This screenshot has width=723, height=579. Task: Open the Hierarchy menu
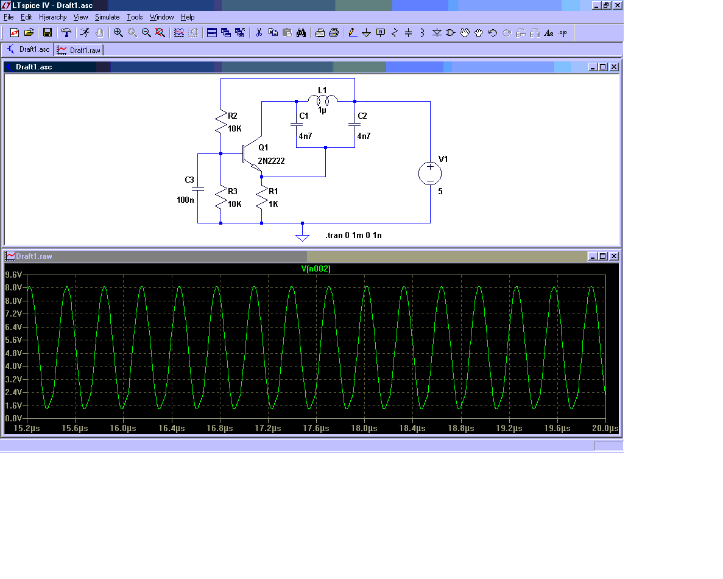click(53, 17)
